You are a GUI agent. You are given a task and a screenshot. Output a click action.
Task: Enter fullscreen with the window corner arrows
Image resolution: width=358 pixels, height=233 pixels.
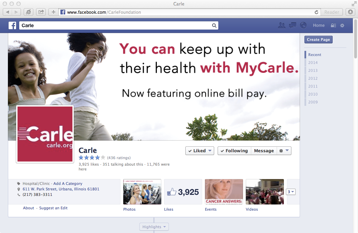pos(354,4)
